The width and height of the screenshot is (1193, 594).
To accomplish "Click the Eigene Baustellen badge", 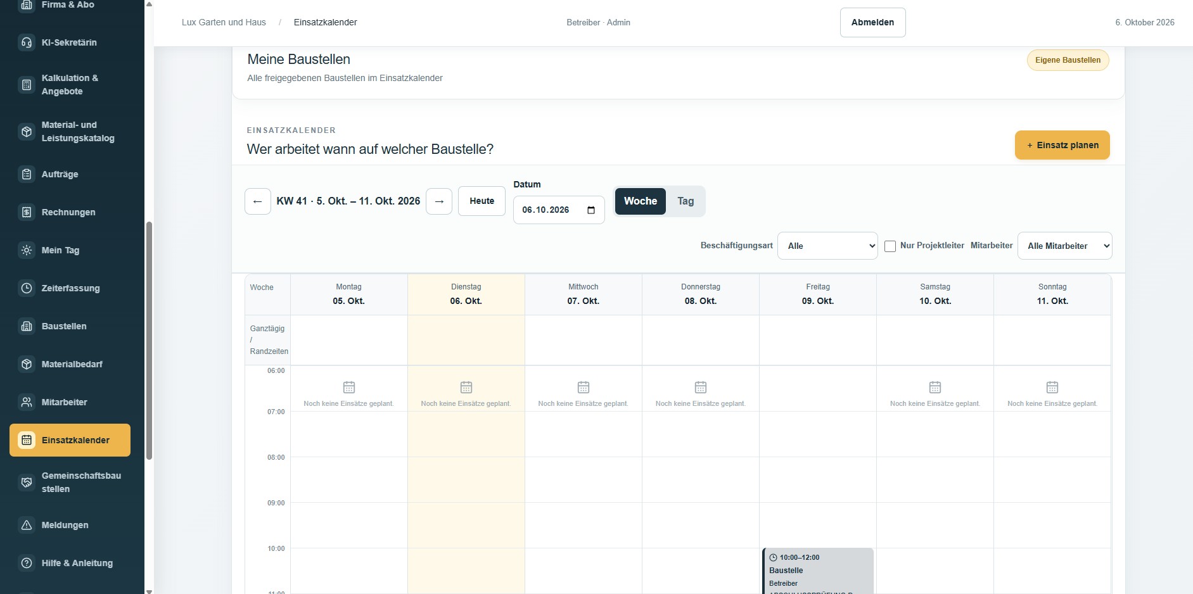I will coord(1068,60).
